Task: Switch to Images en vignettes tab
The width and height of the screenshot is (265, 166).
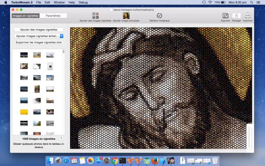Action: pyautogui.click(x=26, y=16)
